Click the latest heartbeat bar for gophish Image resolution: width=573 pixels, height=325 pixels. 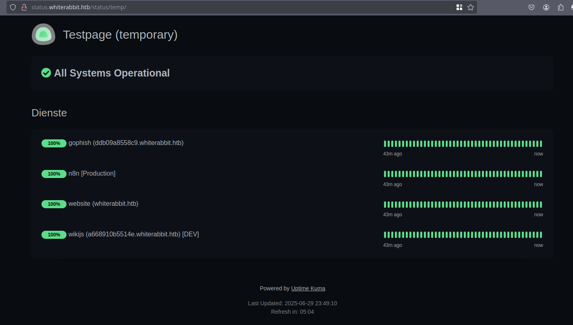click(541, 144)
